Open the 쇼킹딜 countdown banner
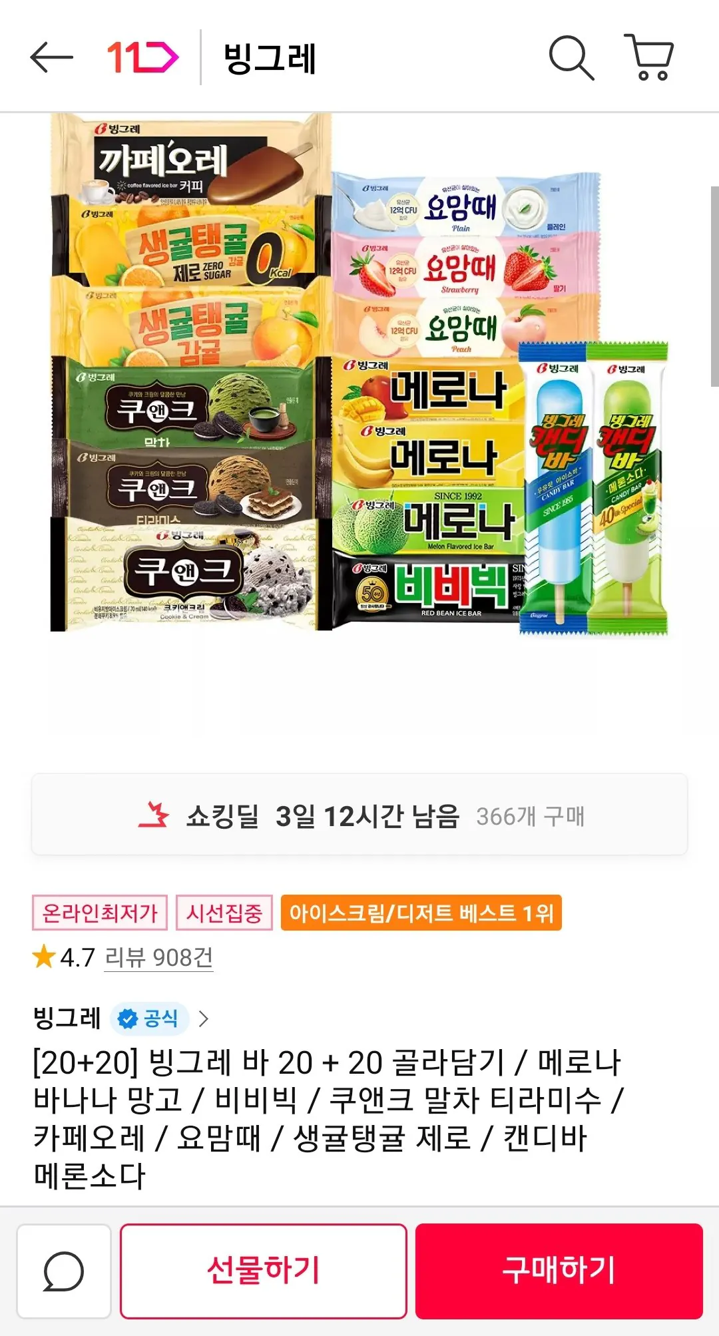 [x=359, y=815]
